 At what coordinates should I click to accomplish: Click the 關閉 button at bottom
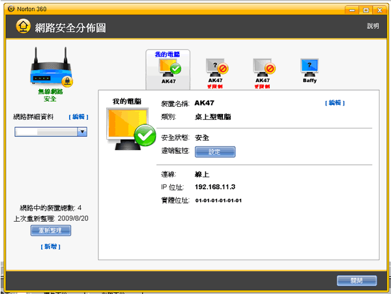(356, 281)
